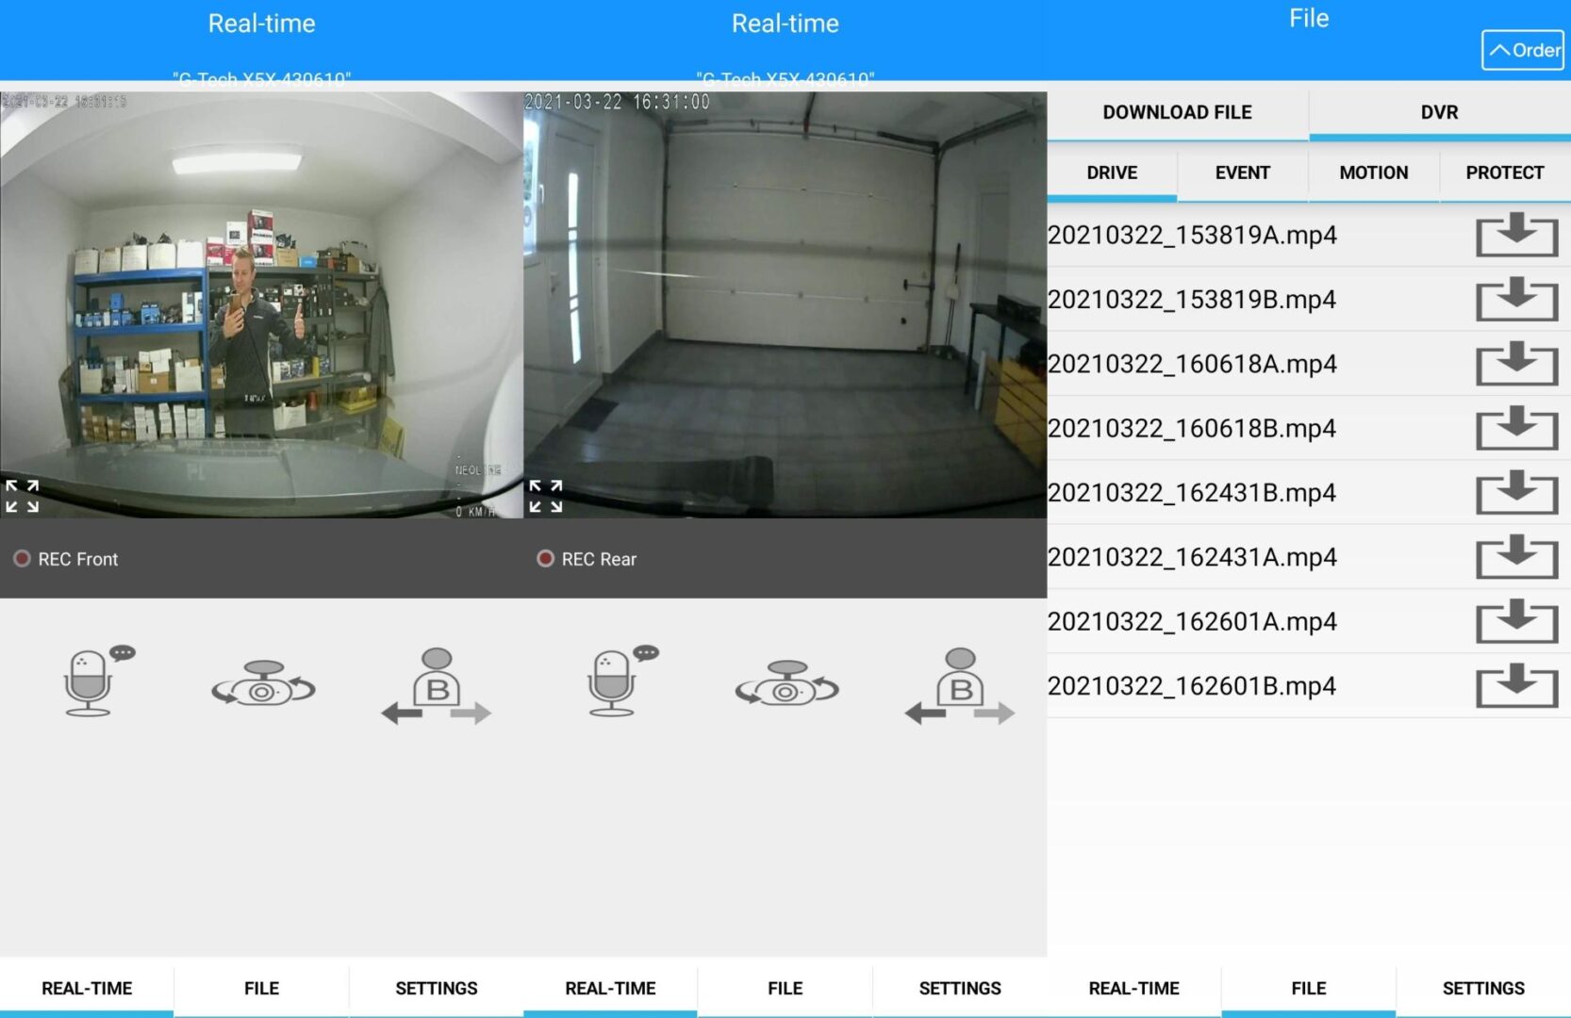Switch to the DVR tab

tap(1439, 112)
